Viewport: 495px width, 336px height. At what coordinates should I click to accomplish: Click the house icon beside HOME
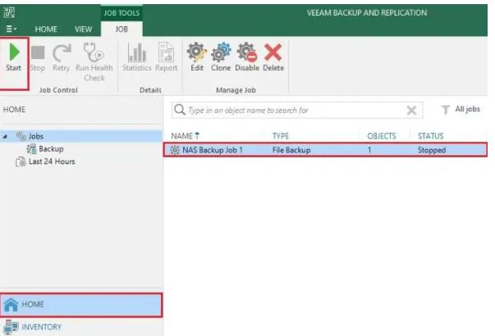11,305
